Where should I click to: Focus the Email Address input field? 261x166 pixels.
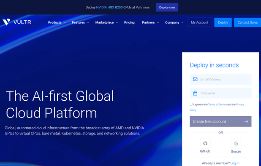click(x=220, y=79)
